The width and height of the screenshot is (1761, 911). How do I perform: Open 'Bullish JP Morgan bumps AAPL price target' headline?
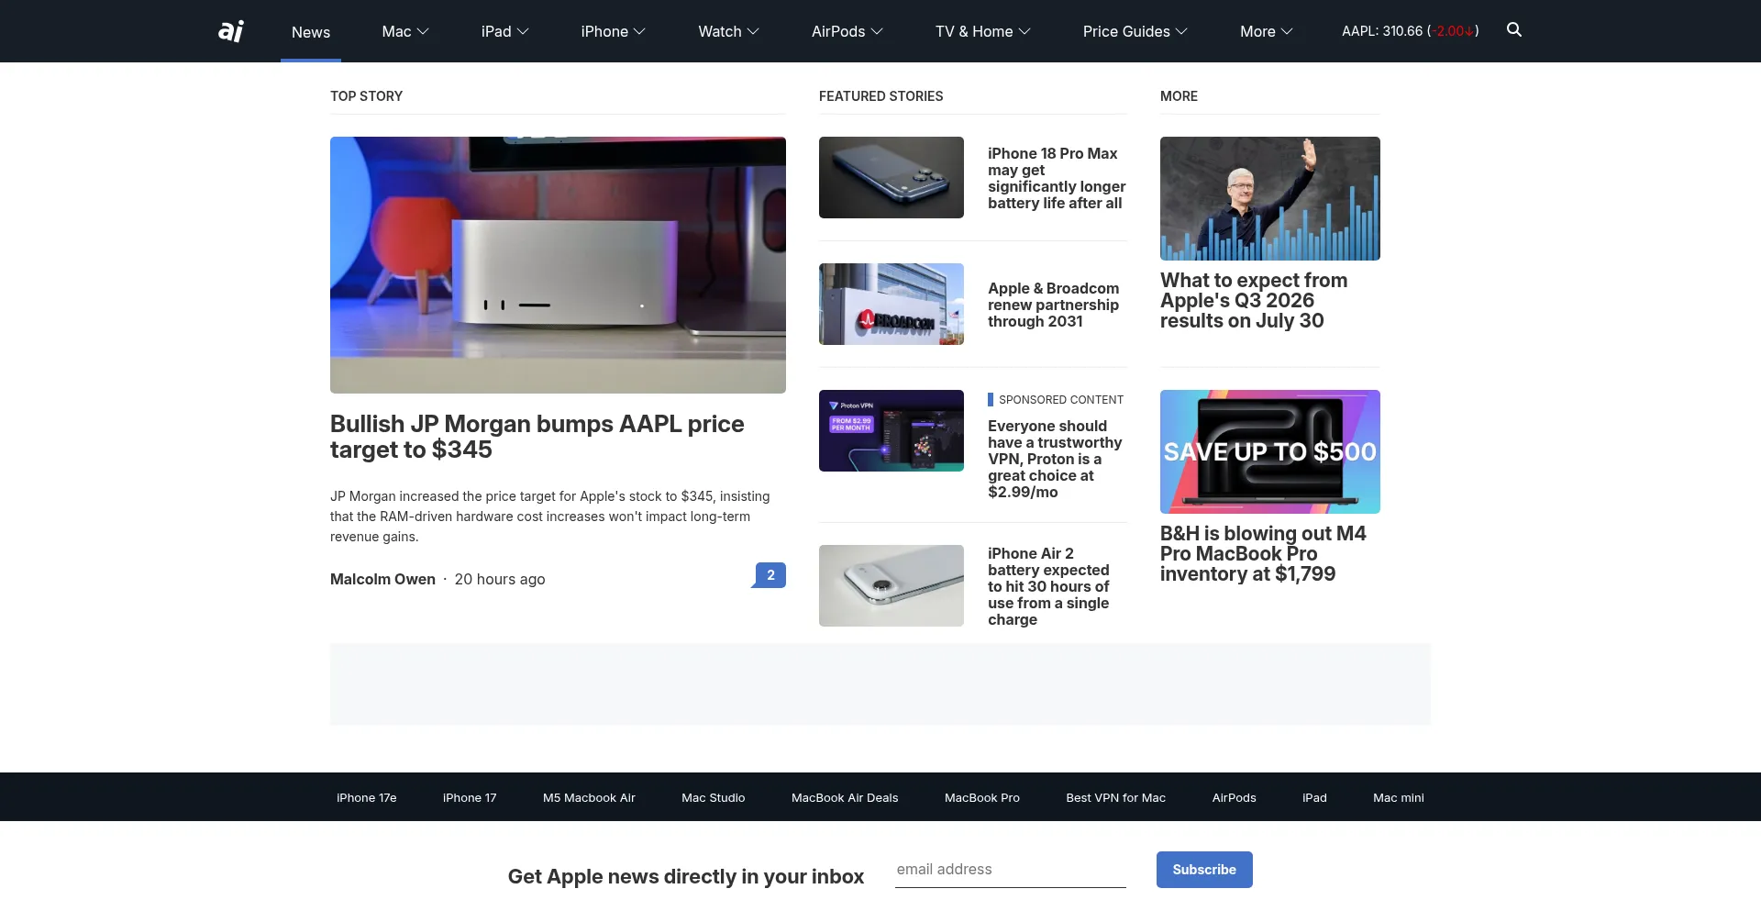(x=537, y=437)
